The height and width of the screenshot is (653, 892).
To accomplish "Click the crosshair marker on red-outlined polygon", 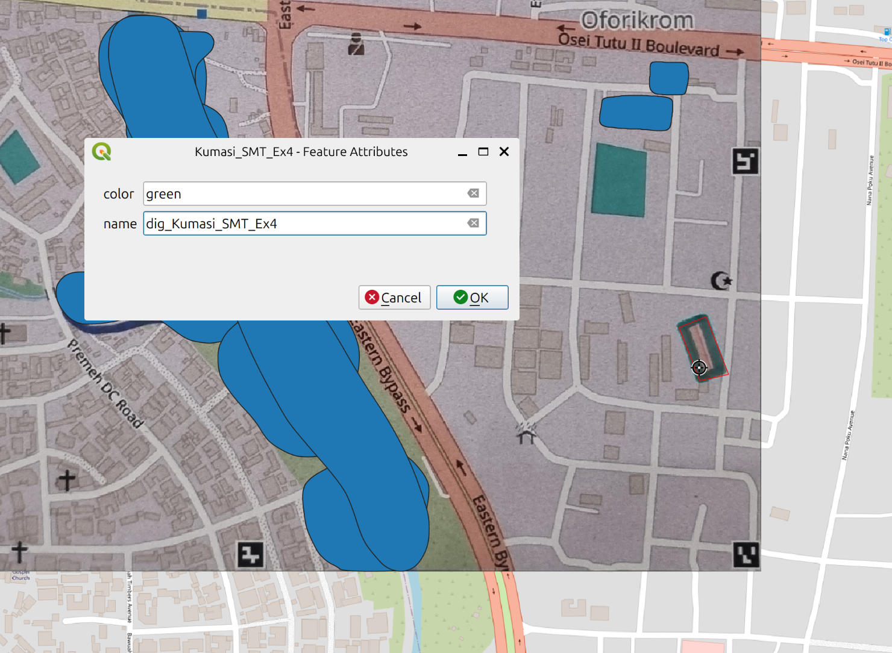I will 699,367.
